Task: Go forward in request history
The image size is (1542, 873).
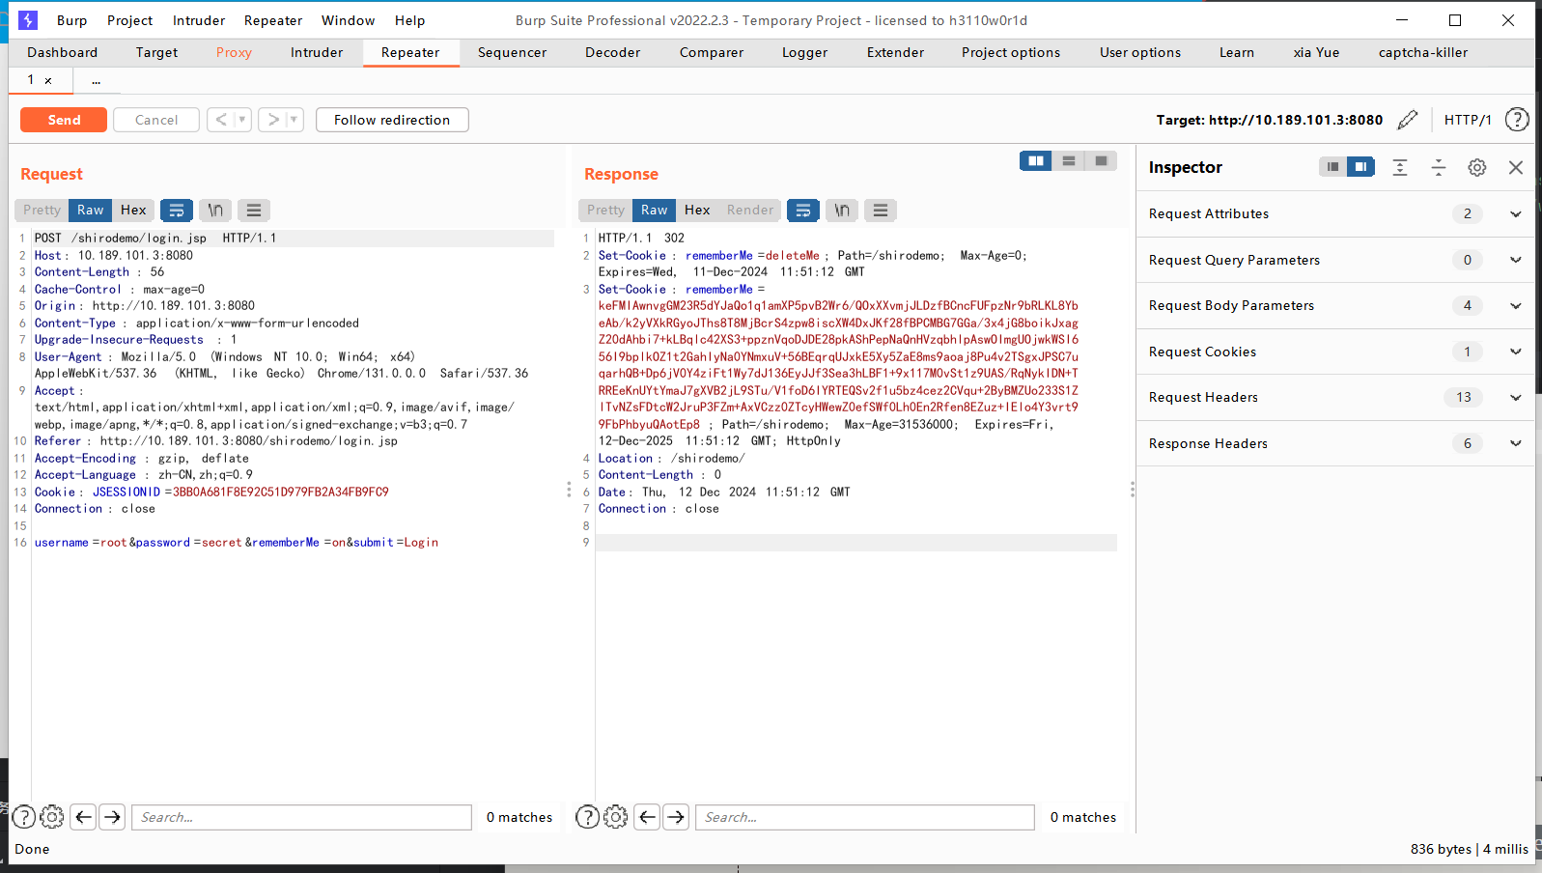Action: [x=273, y=120]
